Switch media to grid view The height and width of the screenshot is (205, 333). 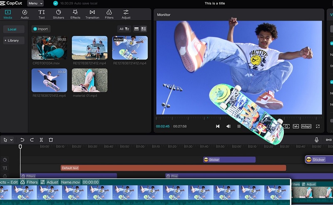pos(144,29)
